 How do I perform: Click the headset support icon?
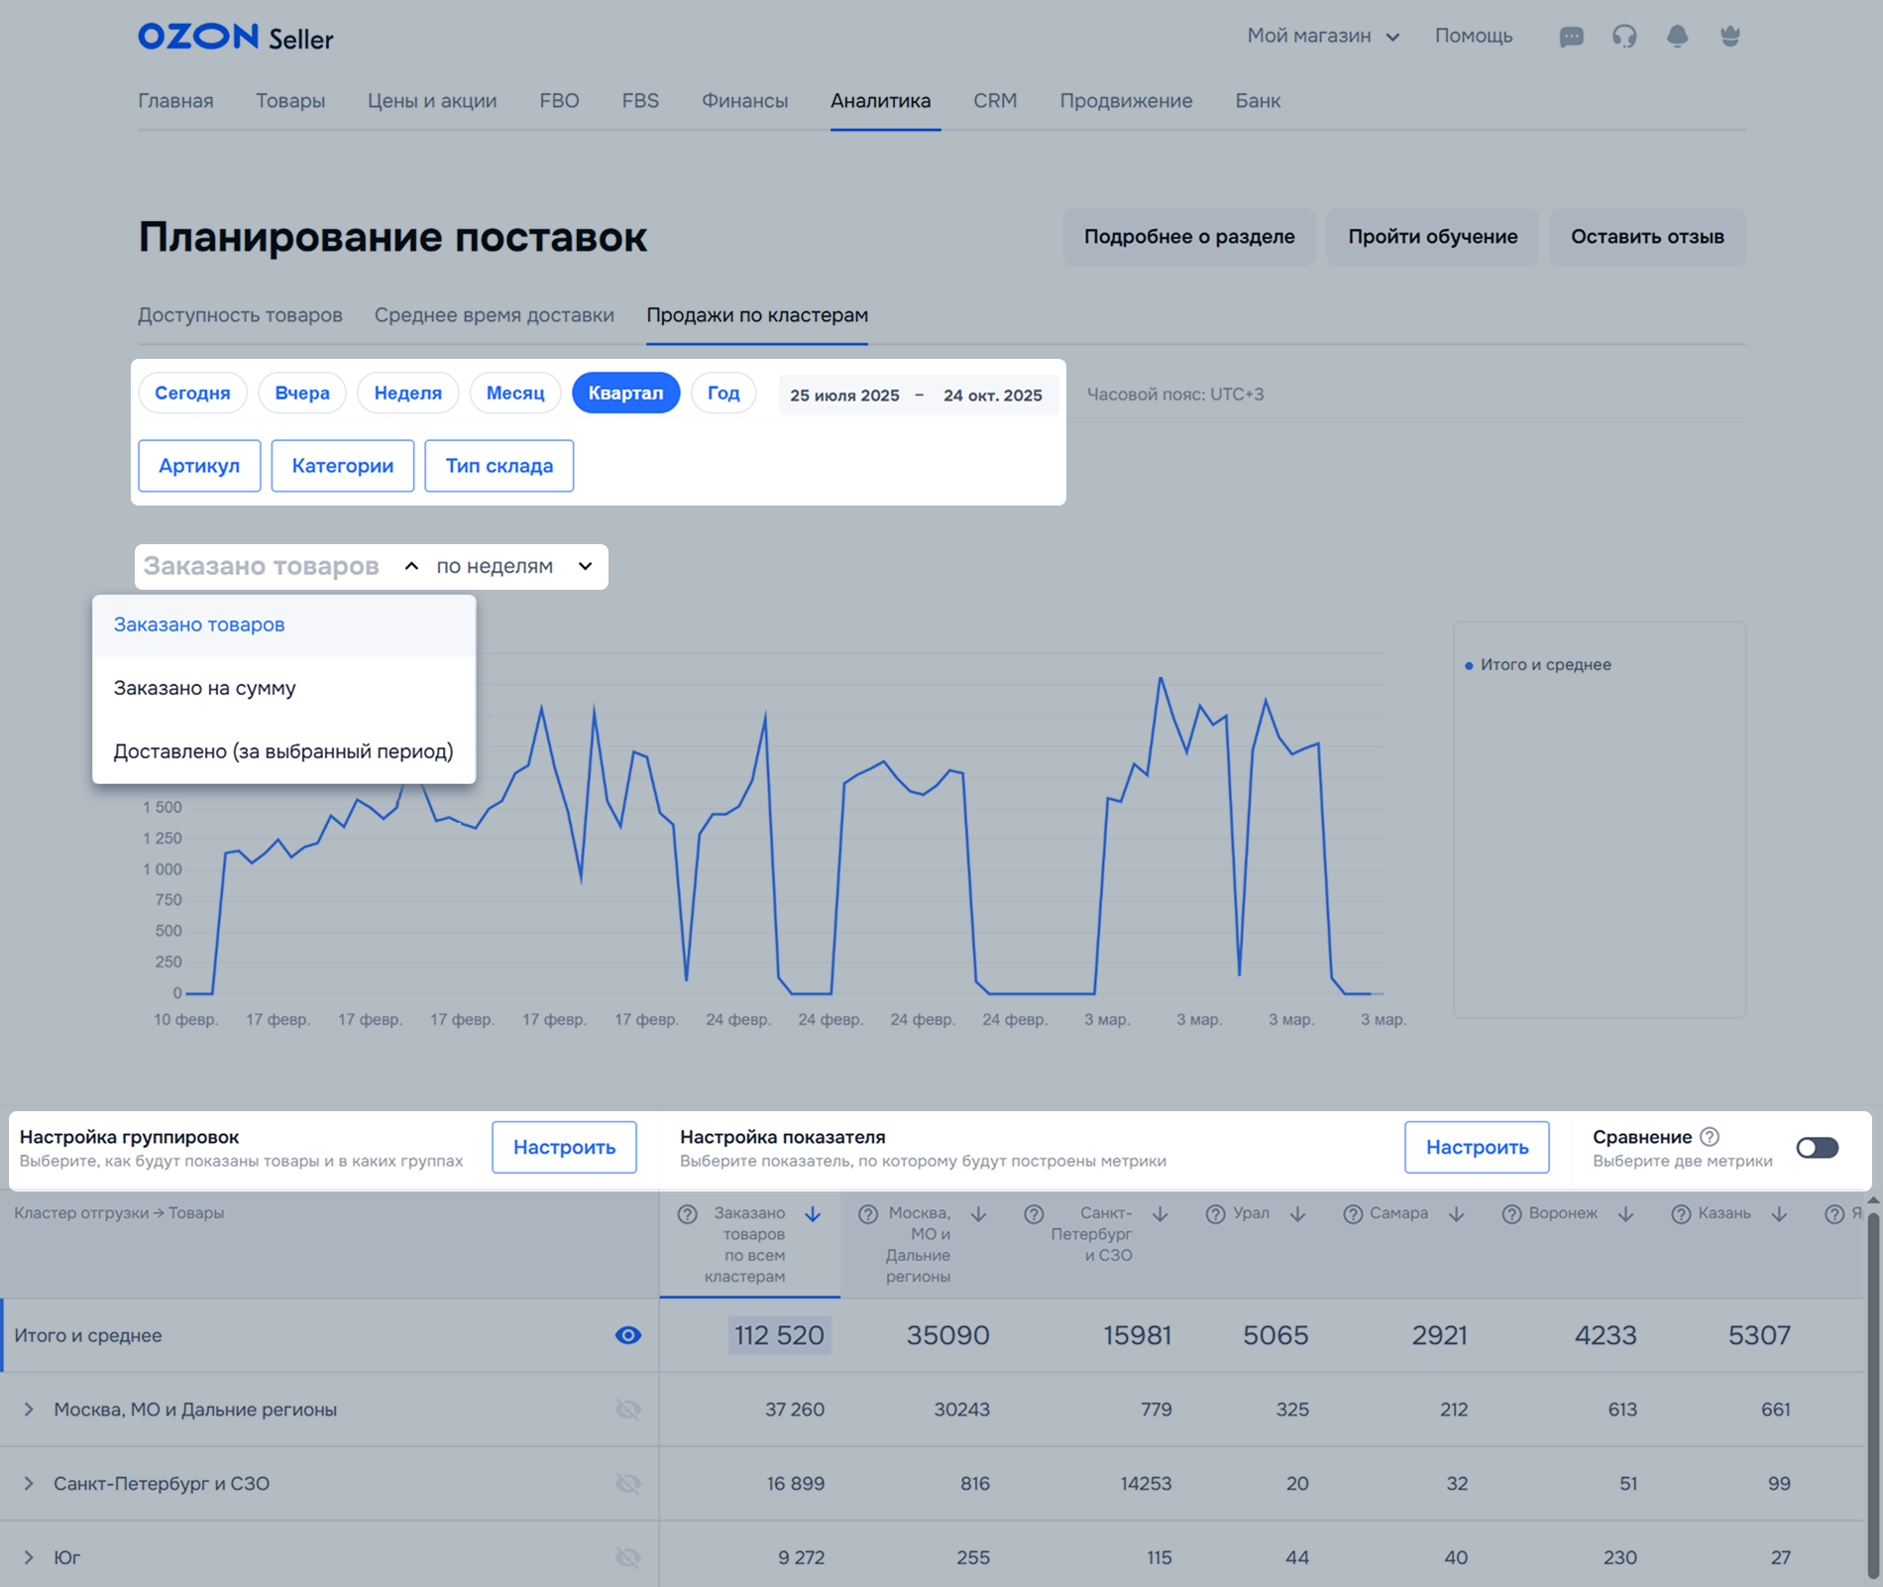[x=1624, y=37]
